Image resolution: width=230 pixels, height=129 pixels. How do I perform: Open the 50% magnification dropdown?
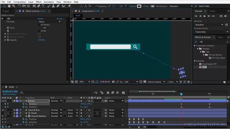84,82
